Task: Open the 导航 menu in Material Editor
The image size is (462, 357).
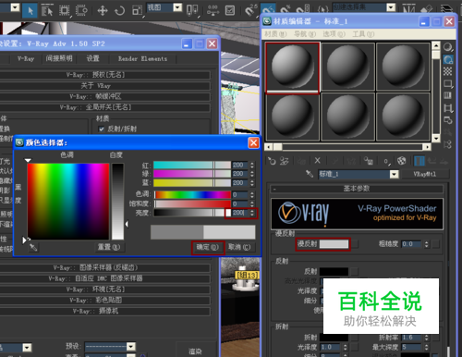Action: [x=305, y=34]
